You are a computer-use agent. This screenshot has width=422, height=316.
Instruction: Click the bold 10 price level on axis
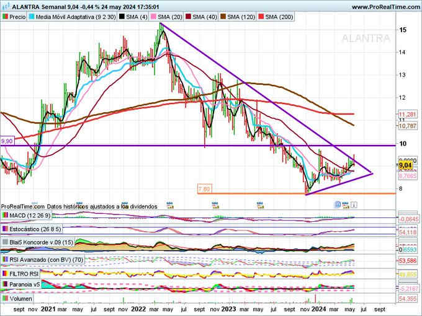[x=403, y=144]
